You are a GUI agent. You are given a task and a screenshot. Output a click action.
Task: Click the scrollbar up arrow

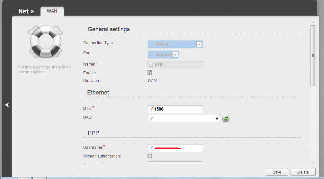[313, 23]
